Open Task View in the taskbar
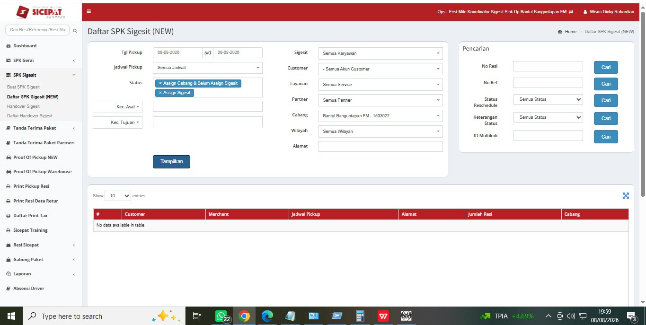 tap(197, 316)
